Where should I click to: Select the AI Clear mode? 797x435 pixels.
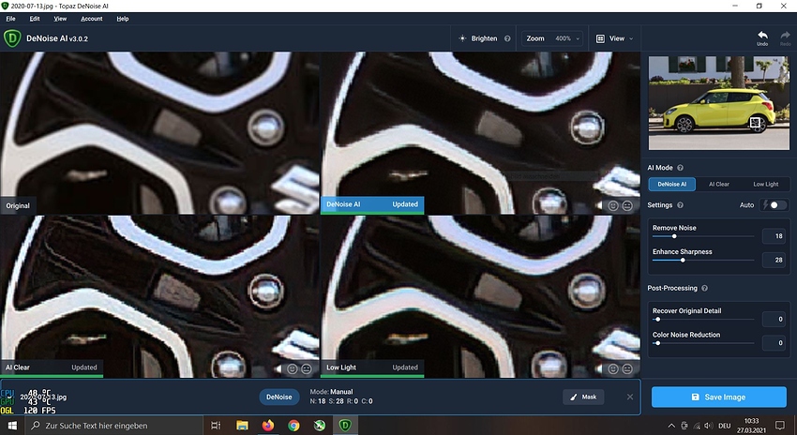click(x=718, y=184)
